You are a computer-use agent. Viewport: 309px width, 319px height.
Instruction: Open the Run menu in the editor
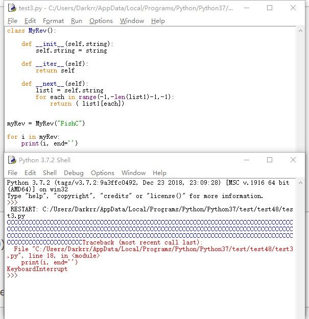tap(77, 20)
